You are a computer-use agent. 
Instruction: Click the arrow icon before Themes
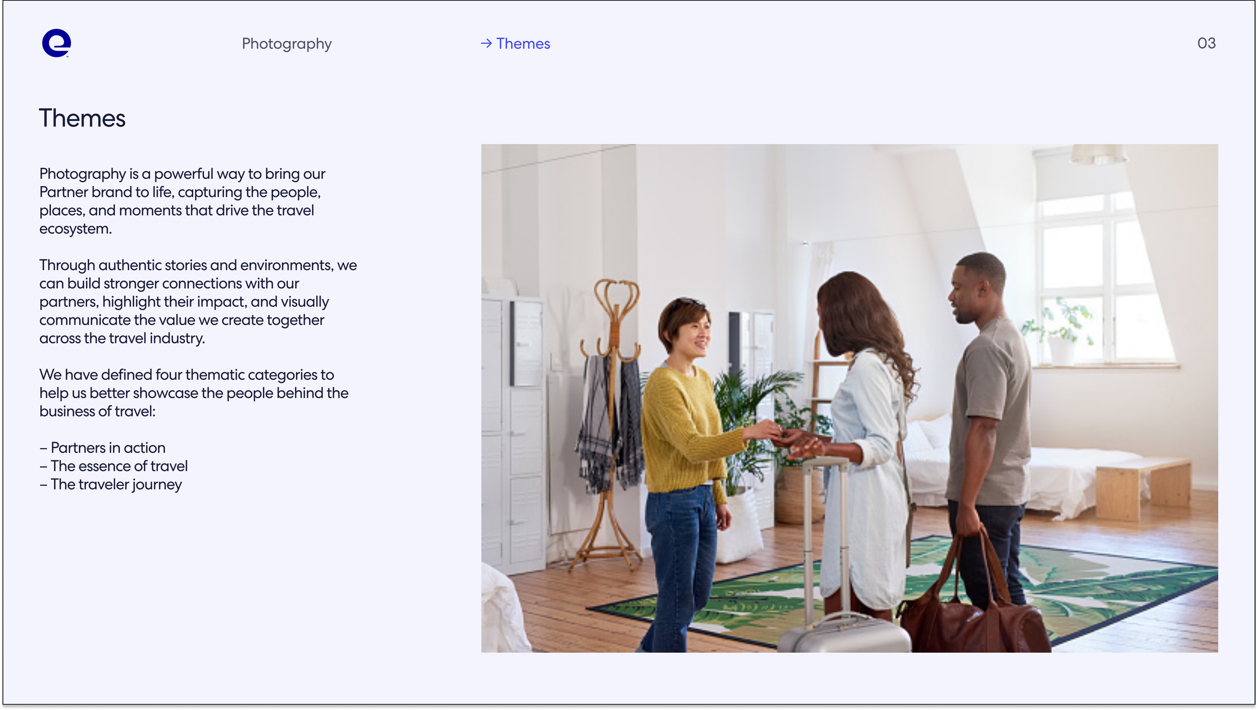pos(486,44)
